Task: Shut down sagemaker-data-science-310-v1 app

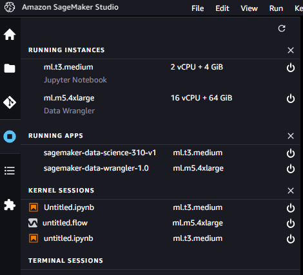Action: [x=291, y=153]
